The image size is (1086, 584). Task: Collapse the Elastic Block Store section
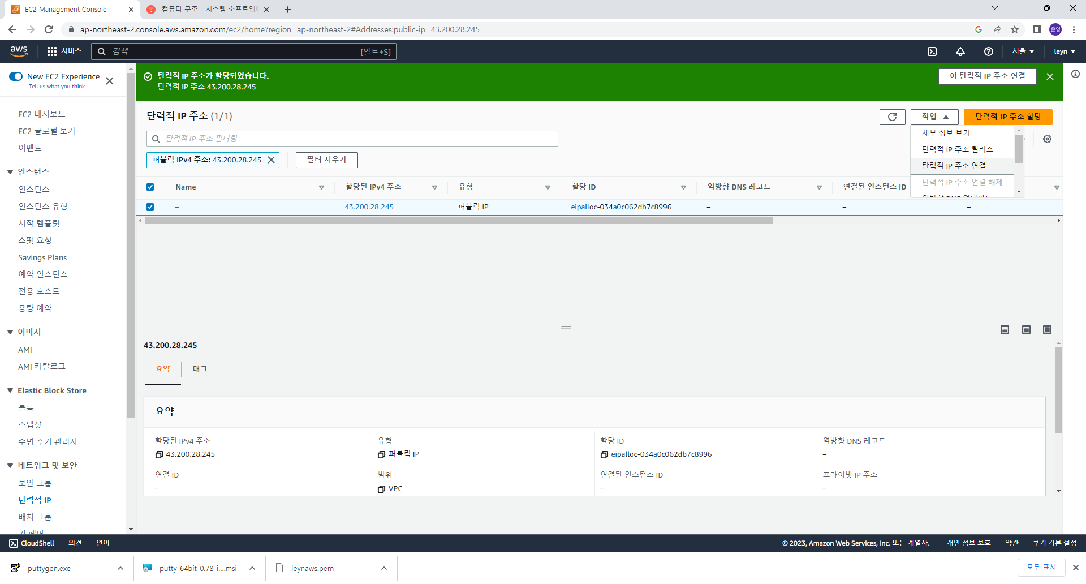click(x=10, y=391)
